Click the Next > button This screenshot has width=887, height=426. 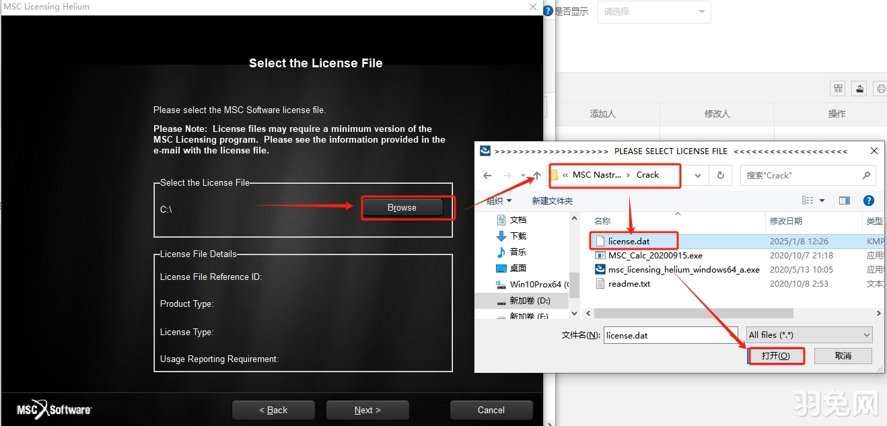click(367, 410)
